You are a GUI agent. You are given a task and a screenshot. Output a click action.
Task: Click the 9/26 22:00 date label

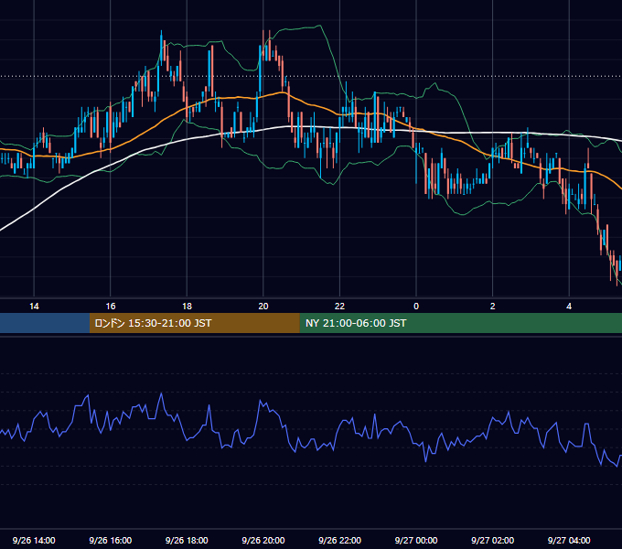coord(339,540)
